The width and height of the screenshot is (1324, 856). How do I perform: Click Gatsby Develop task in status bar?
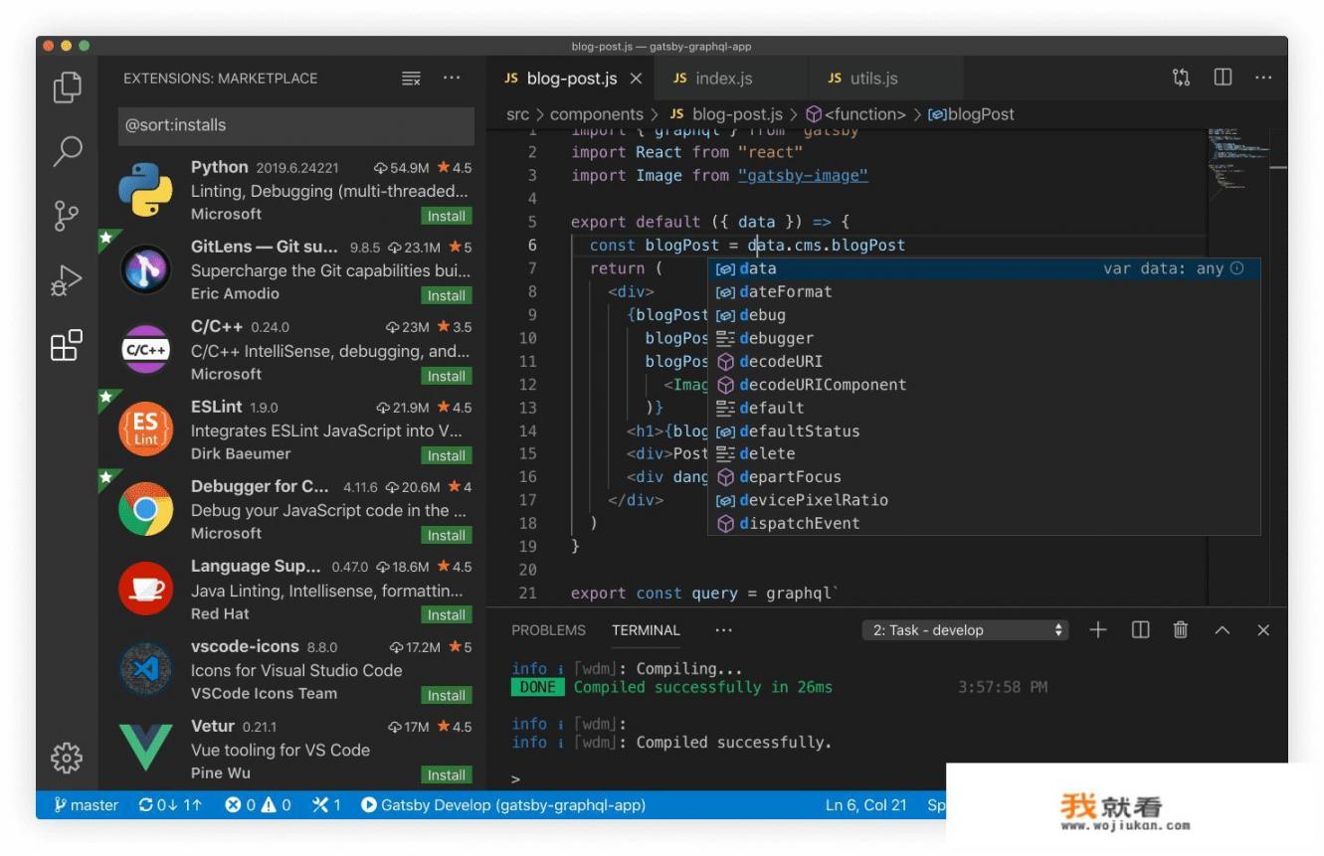tap(503, 805)
